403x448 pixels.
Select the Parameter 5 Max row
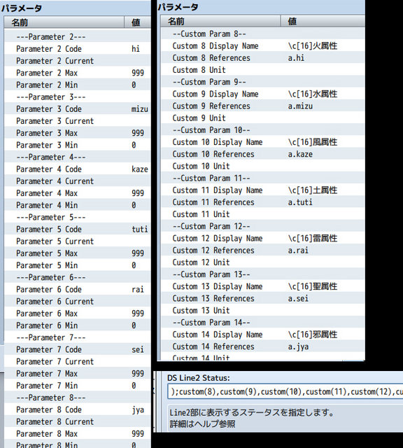78,253
